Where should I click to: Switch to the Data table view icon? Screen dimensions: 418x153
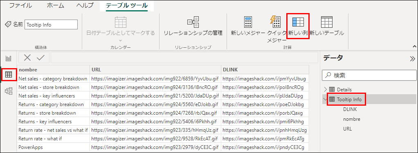9,75
